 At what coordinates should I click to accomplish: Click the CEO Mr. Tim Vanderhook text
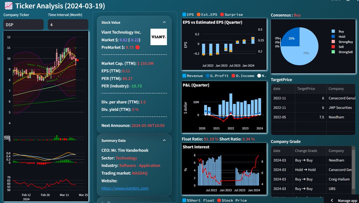click(125, 150)
